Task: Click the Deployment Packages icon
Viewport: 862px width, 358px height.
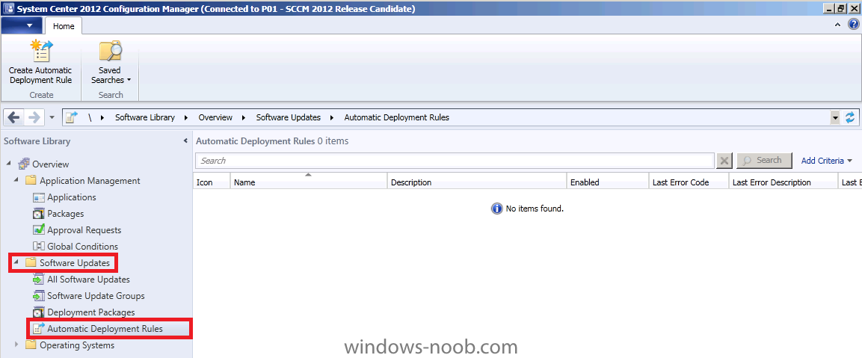Action: tap(38, 312)
